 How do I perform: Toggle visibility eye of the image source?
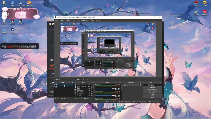click(x=89, y=89)
